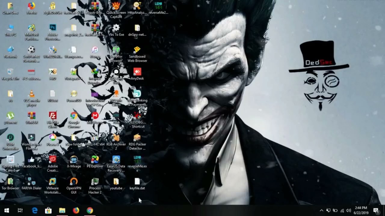Launch SoftPerfect Network scanner icon
This screenshot has width=385, height=216.
(32, 54)
